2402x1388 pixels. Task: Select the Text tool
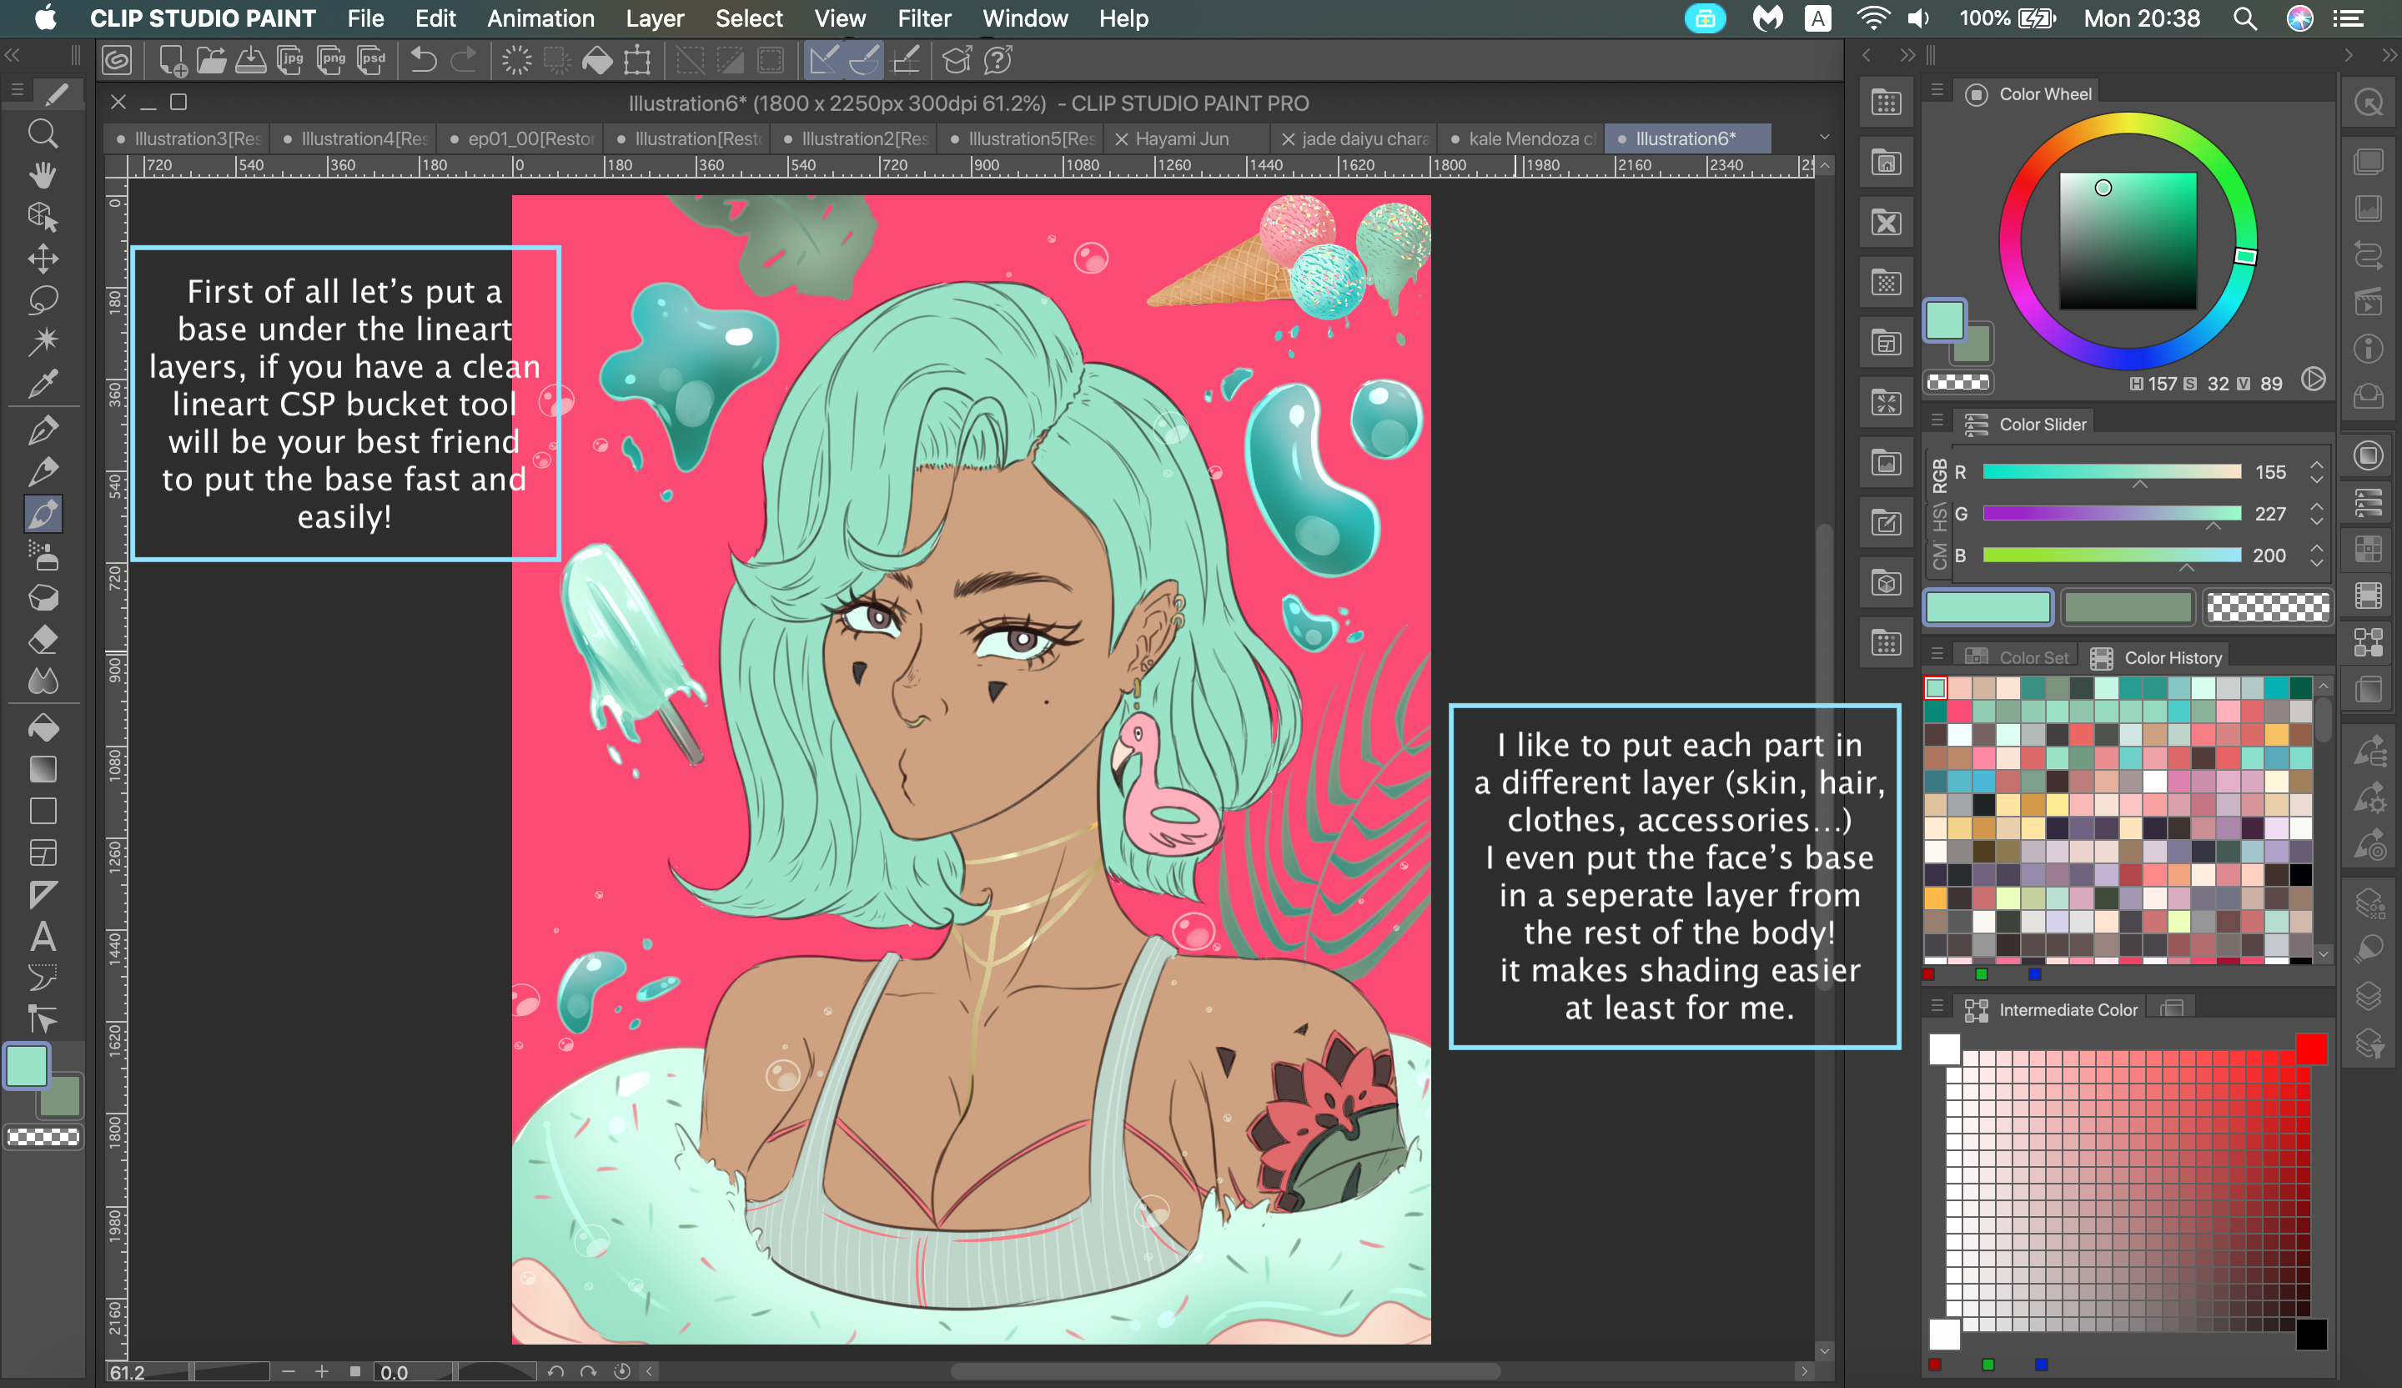coord(42,936)
